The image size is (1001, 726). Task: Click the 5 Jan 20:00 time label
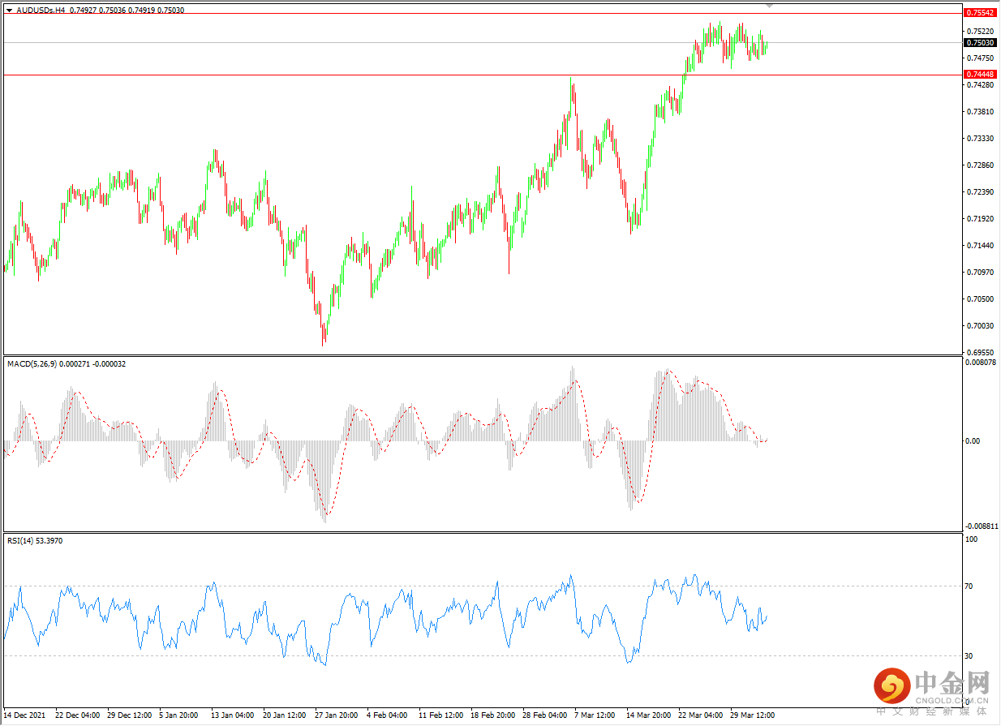tap(180, 716)
